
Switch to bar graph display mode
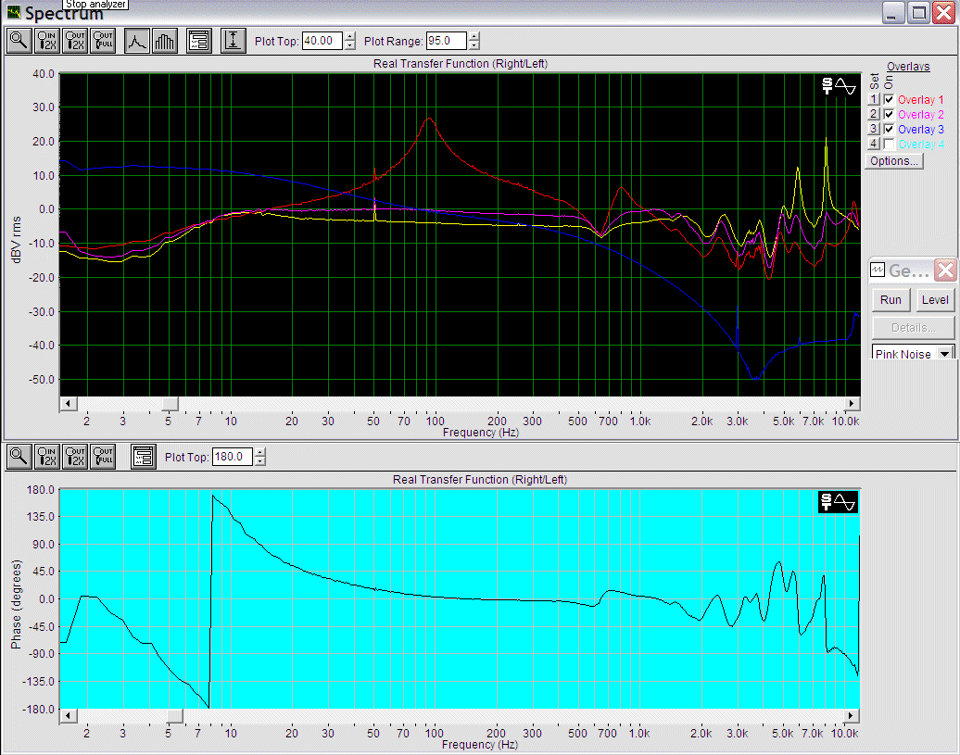[165, 41]
